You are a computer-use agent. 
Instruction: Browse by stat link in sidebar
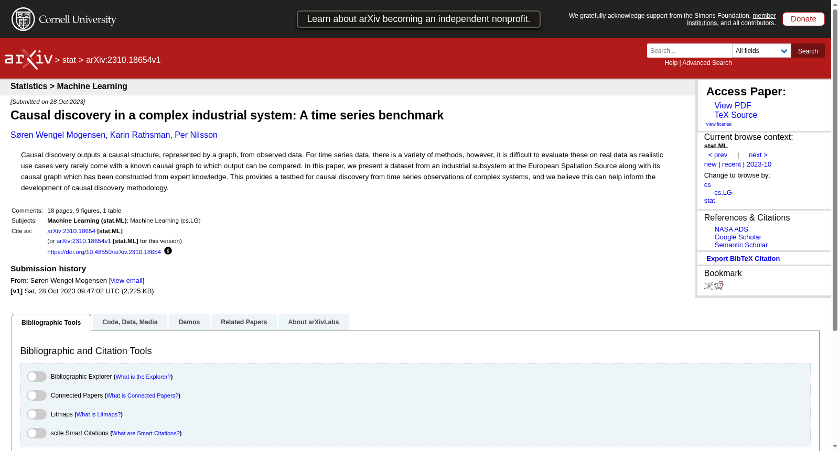pyautogui.click(x=709, y=201)
